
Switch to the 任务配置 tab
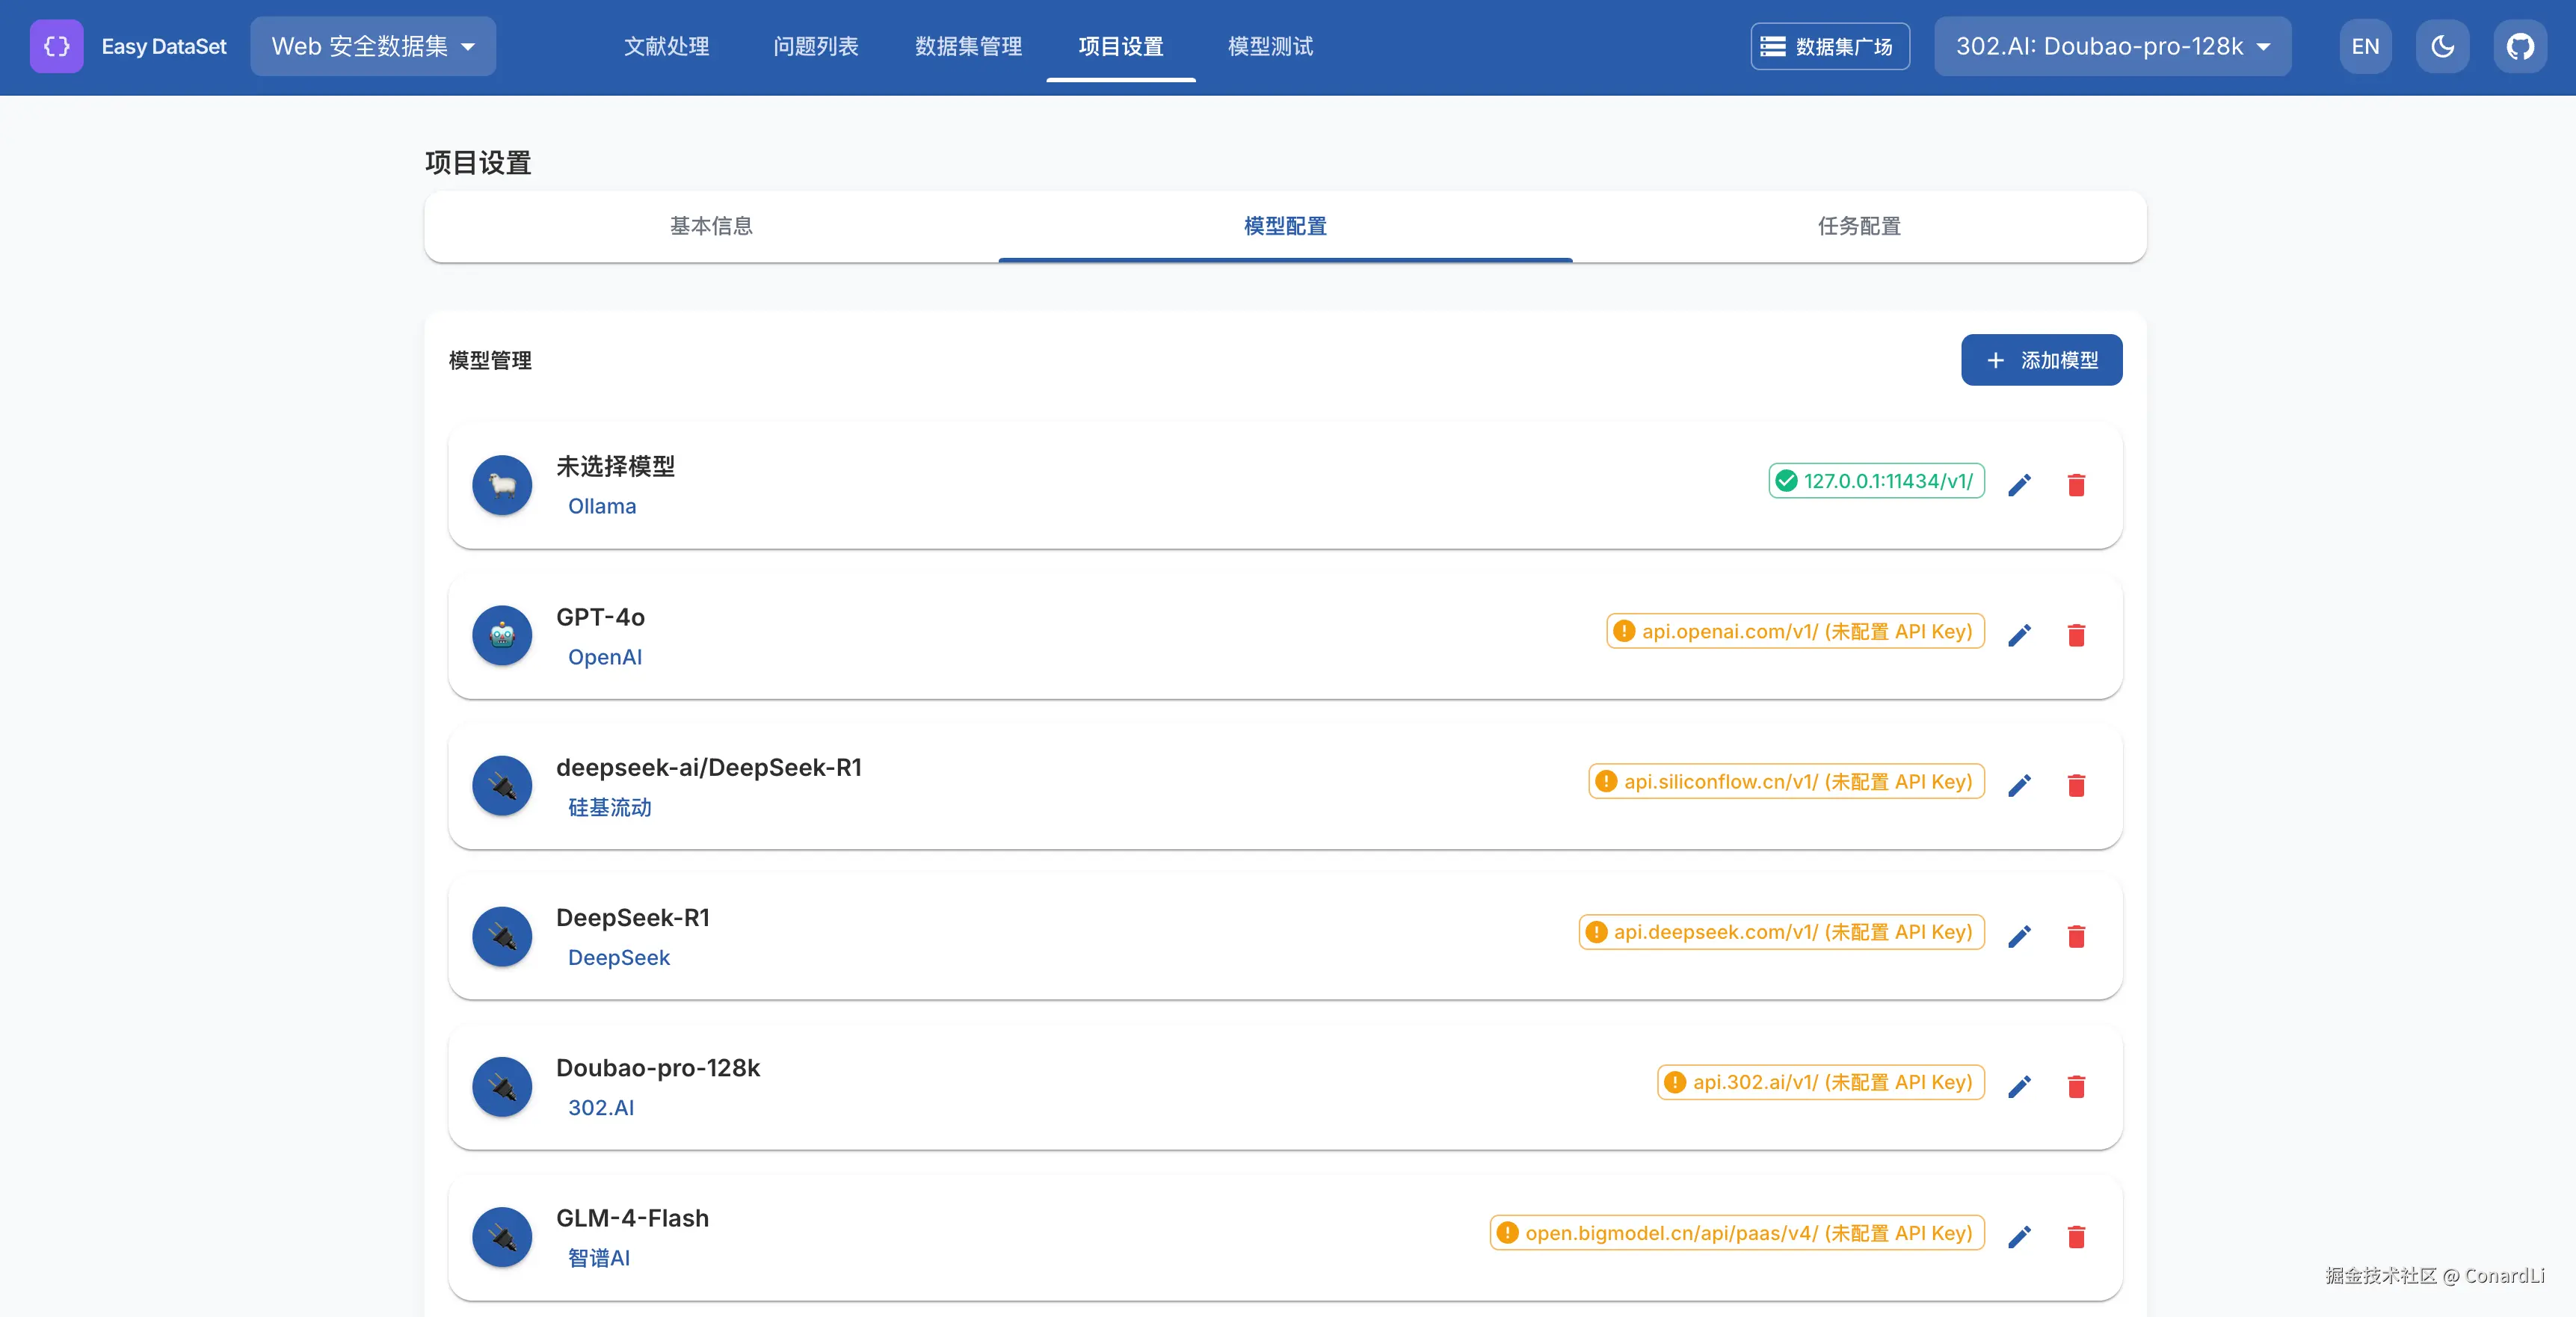click(x=1858, y=226)
